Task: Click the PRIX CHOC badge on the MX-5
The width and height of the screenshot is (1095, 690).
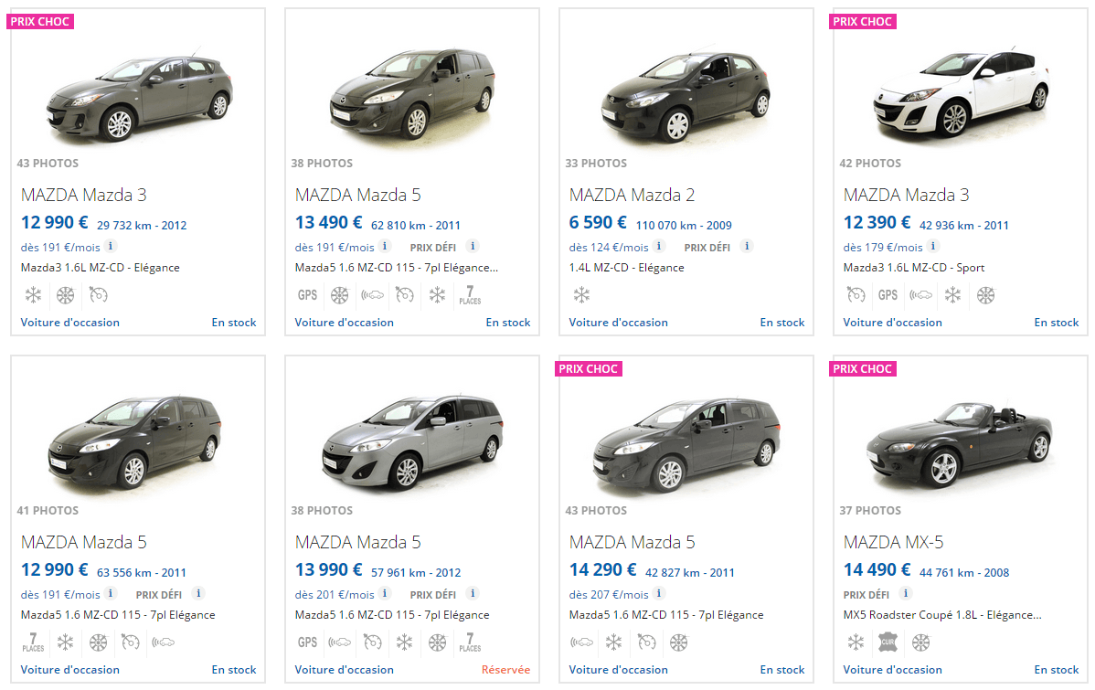Action: (863, 369)
